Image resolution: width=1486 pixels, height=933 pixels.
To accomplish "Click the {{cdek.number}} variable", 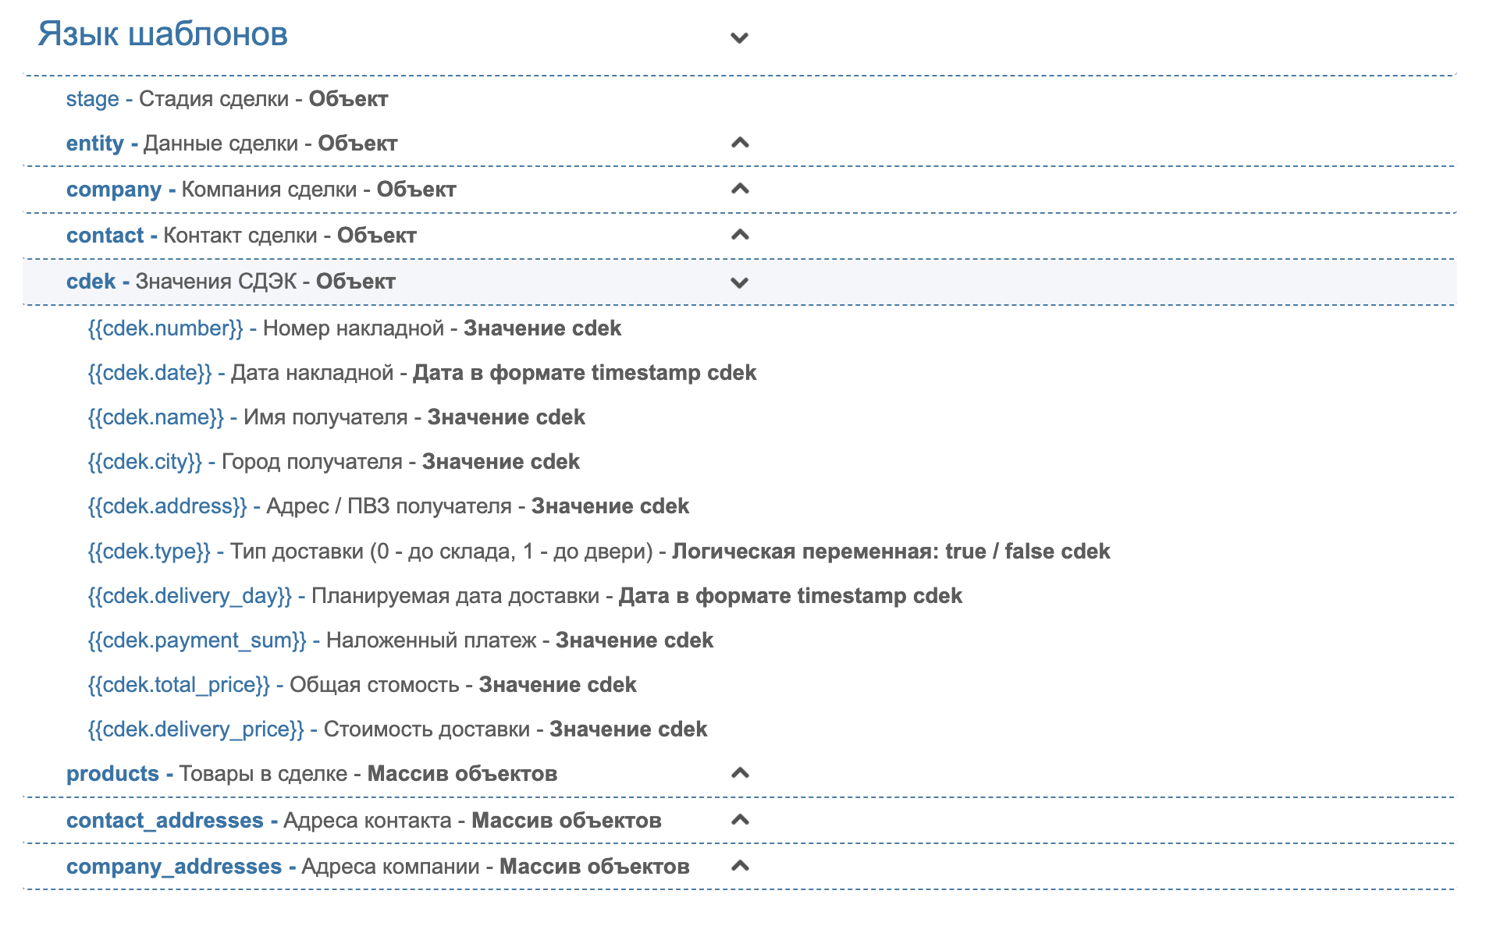I will pos(165,328).
